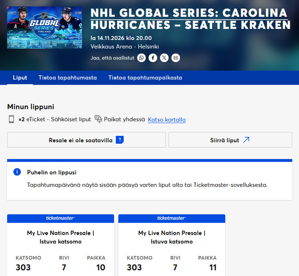
Task: Click the seats-together icon beside Paikat yhdessä
Action: pos(98,119)
